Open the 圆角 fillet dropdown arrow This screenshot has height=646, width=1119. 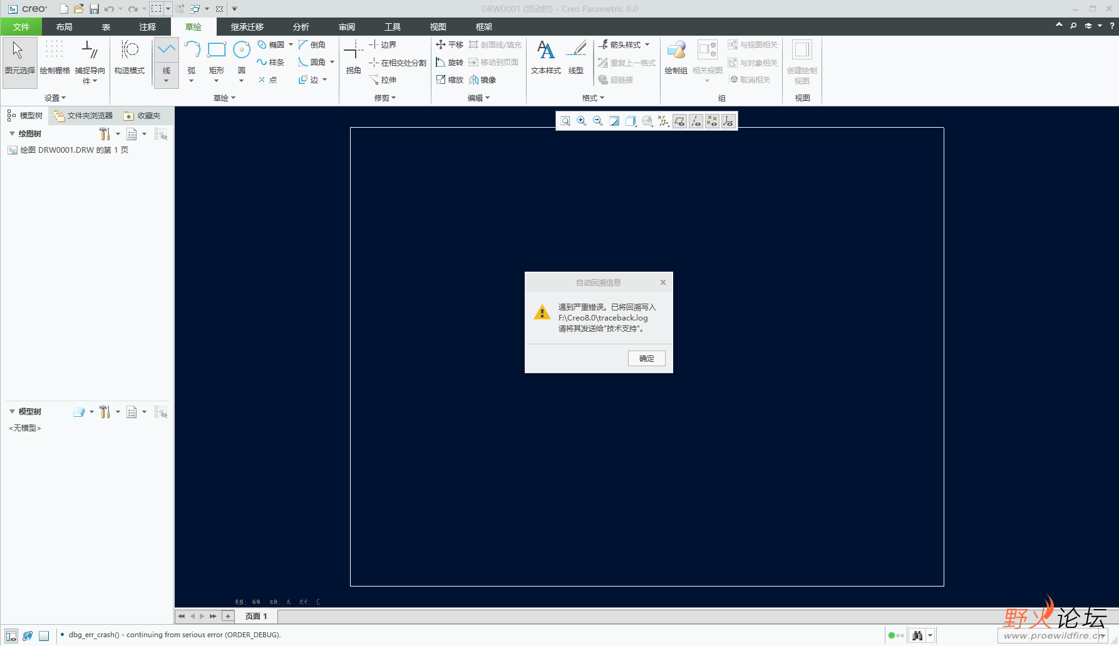point(333,63)
